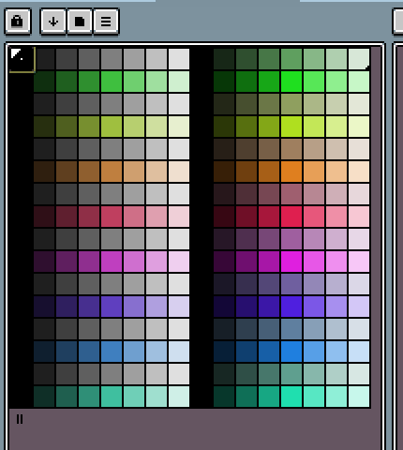Select the highlighted black swatch with corner marker

point(22,59)
